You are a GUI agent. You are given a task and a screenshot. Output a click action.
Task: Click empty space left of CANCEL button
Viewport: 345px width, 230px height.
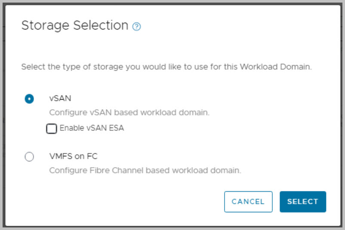click(129, 202)
